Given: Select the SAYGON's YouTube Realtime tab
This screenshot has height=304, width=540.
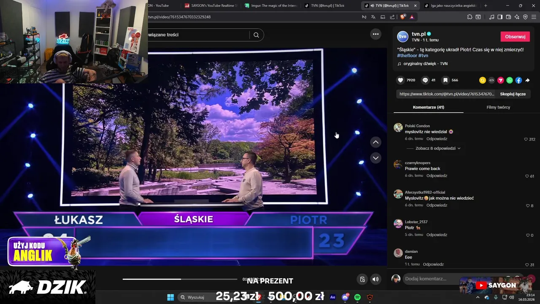Looking at the screenshot, I should coord(211,5).
